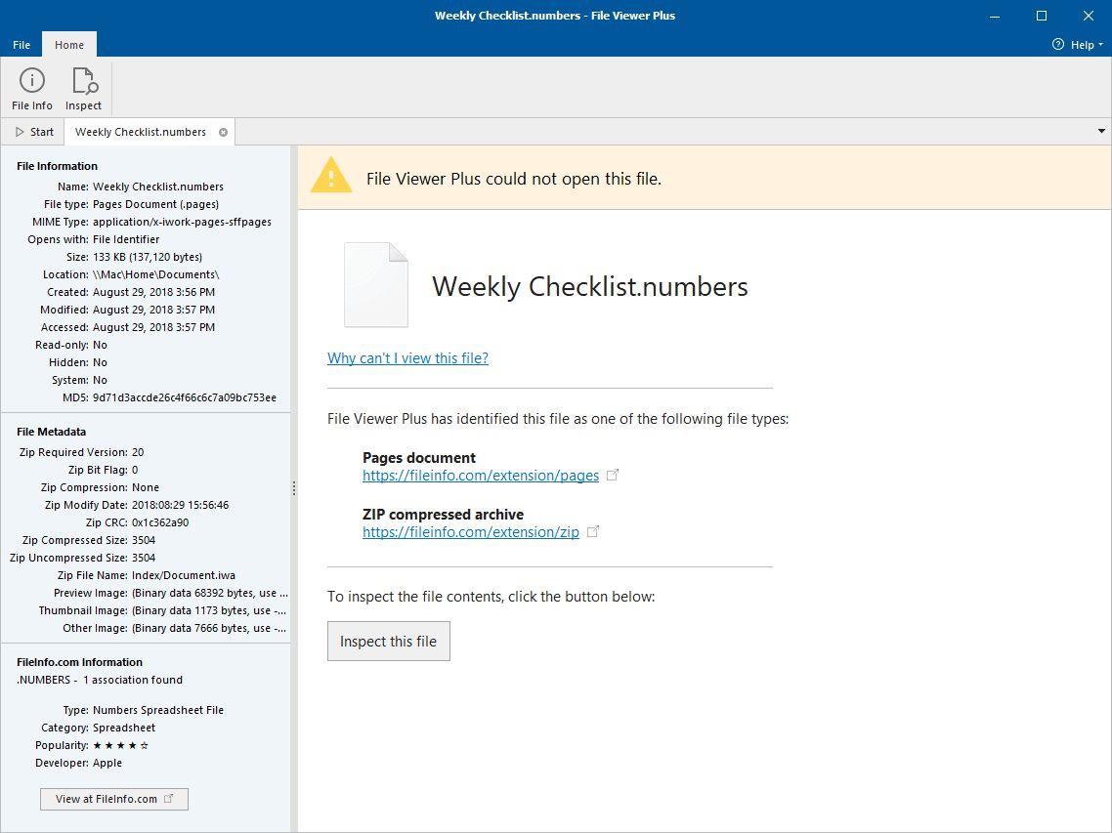Click the yellow warning triangle icon
1112x833 pixels.
pos(331,177)
